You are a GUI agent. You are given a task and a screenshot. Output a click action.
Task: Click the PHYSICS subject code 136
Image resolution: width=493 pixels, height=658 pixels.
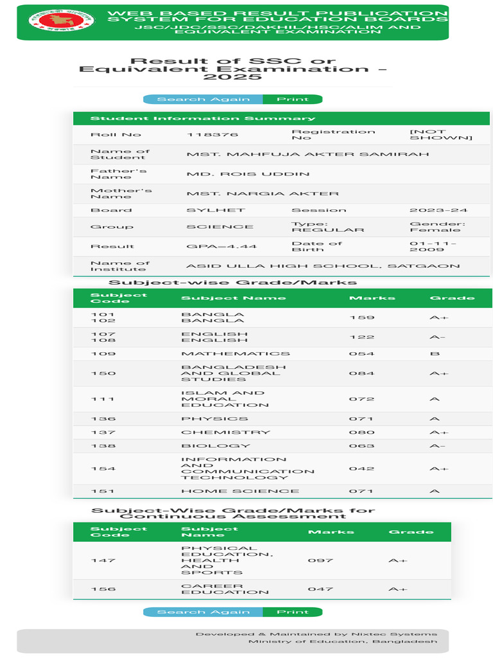(103, 419)
